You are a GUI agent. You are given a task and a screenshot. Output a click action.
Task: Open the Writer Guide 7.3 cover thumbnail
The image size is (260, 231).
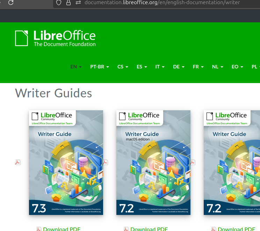[x=66, y=162]
